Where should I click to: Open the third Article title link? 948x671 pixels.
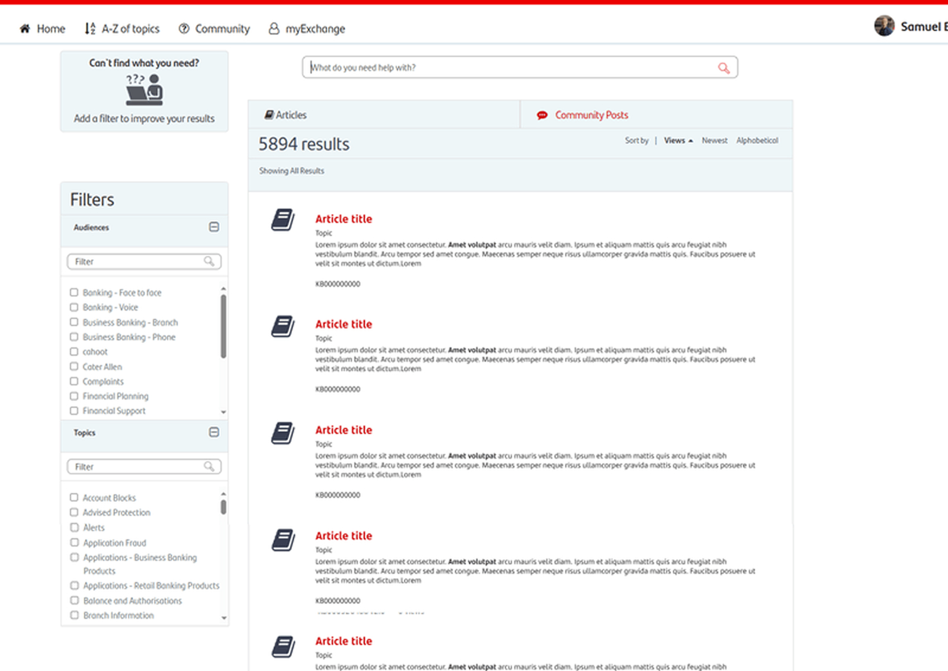point(344,430)
